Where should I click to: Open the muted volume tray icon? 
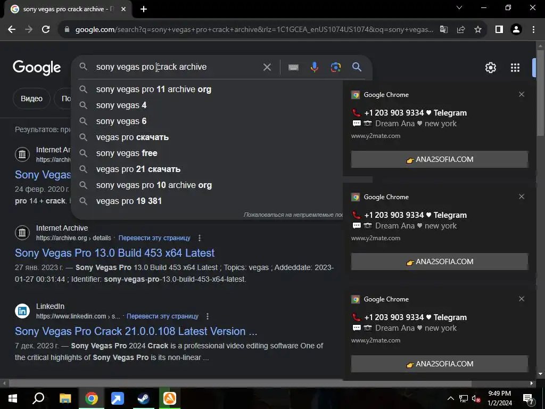tap(476, 398)
